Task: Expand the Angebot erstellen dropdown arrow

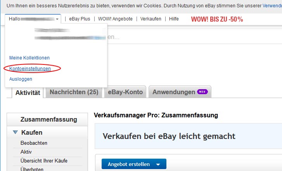Action: pos(158,164)
